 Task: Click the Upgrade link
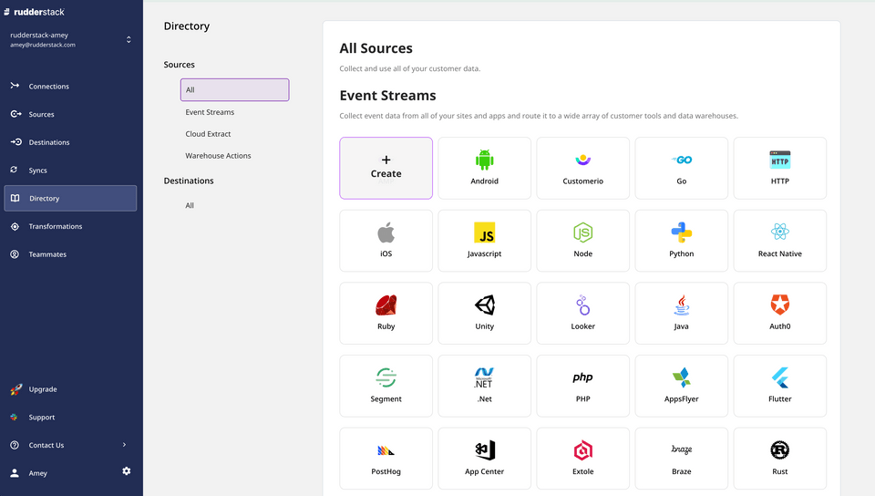pyautogui.click(x=43, y=389)
